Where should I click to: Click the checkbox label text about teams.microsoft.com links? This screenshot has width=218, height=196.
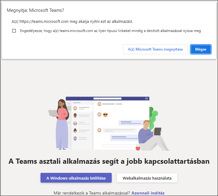(110, 31)
